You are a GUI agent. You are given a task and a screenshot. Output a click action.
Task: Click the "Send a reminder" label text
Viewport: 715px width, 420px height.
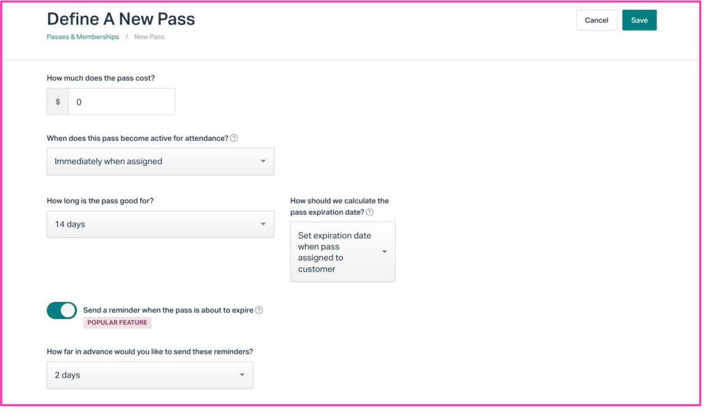(168, 310)
